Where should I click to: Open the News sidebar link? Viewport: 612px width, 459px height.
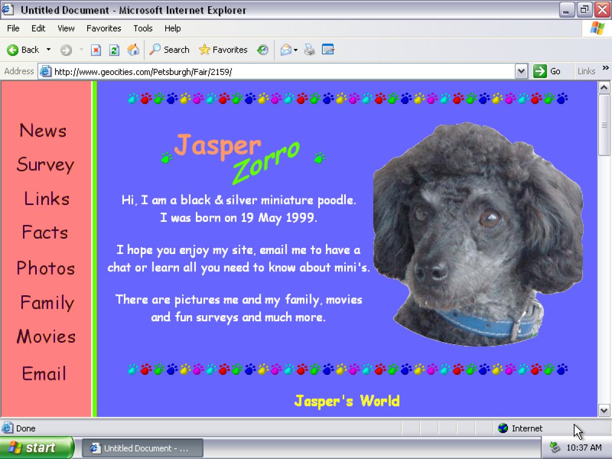click(x=43, y=131)
